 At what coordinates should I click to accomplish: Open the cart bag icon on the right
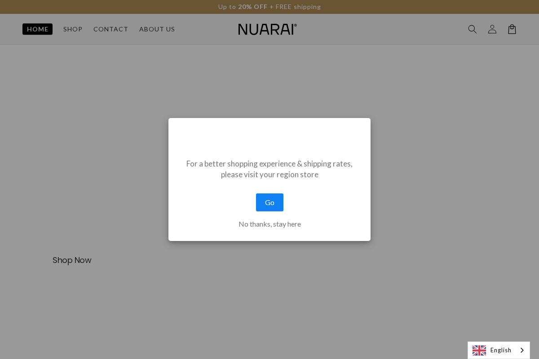(x=512, y=29)
